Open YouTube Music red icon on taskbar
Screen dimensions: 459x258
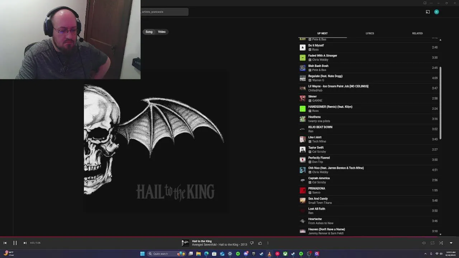point(277,254)
